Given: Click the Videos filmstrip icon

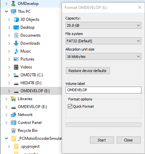Looking at the screenshot, I should [x=16, y=67].
